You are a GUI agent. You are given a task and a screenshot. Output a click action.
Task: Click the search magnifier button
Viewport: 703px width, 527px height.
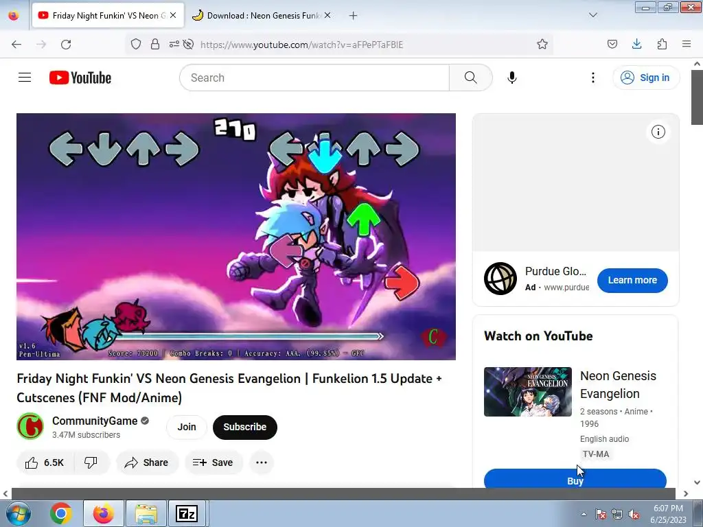471,78
